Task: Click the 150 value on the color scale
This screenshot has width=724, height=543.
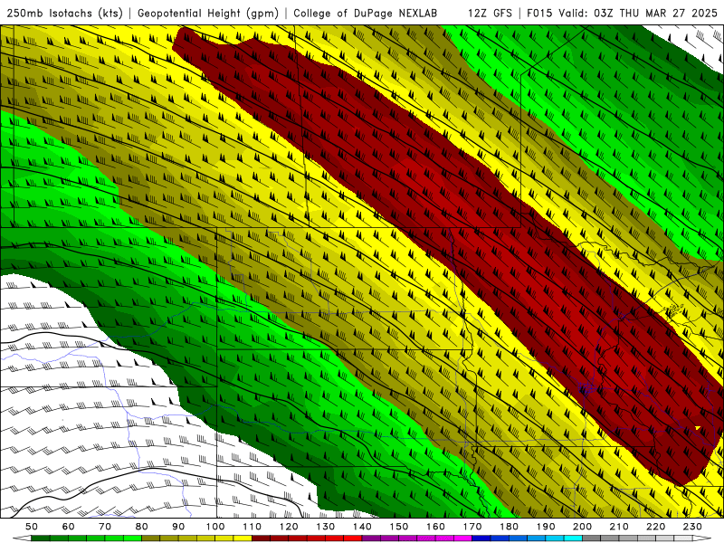Action: click(x=398, y=527)
